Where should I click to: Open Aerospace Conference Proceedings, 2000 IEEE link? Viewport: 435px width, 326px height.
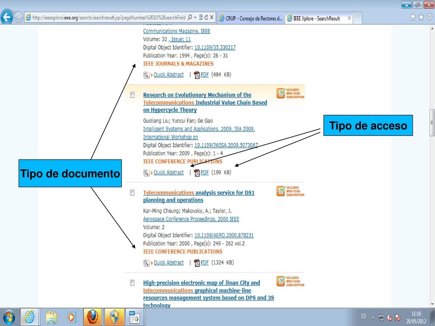click(191, 219)
